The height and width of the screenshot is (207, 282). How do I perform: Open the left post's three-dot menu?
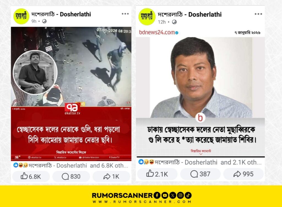125,14
